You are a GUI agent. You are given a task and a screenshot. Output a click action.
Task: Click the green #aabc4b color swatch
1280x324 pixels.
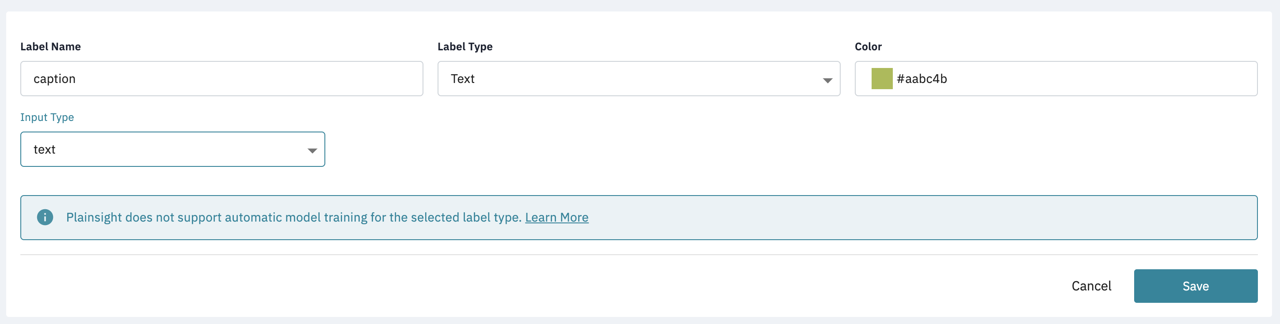click(882, 79)
